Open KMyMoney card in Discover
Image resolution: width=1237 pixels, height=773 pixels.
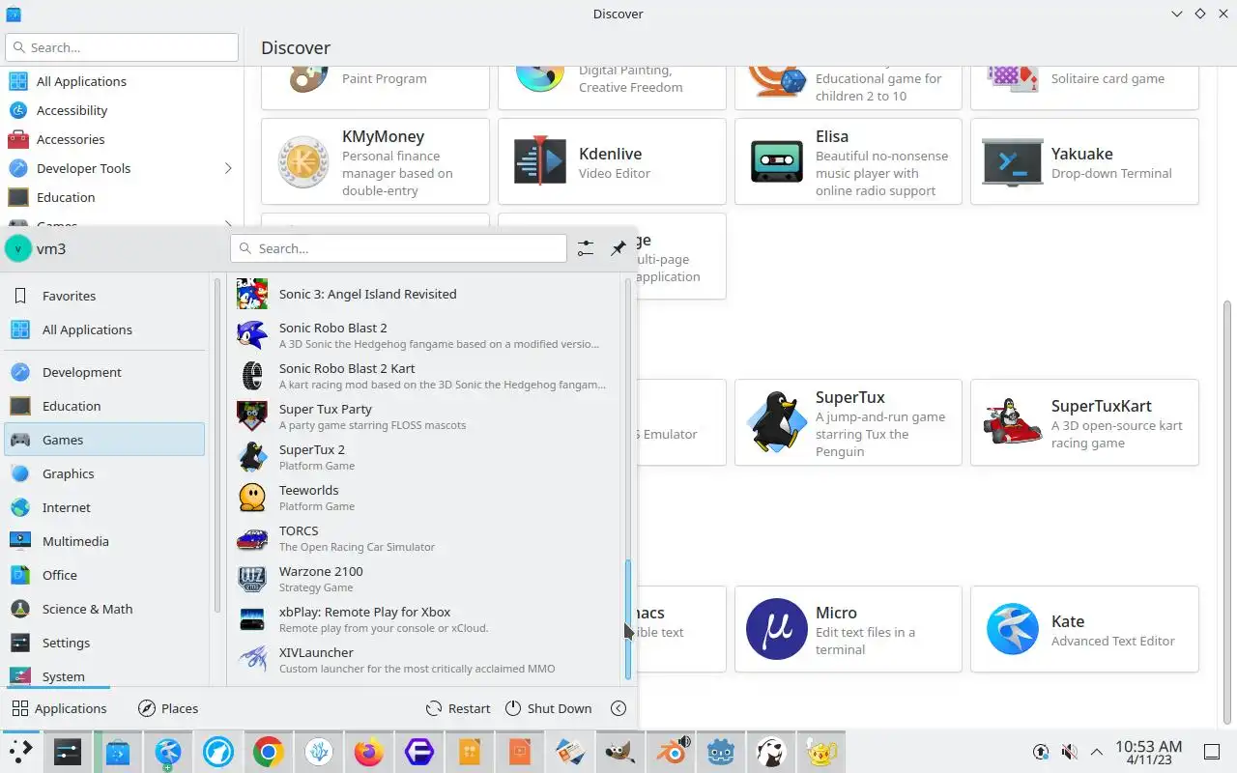(x=375, y=161)
